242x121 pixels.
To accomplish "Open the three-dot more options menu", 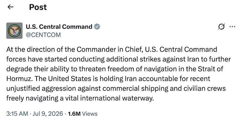I will click(232, 27).
